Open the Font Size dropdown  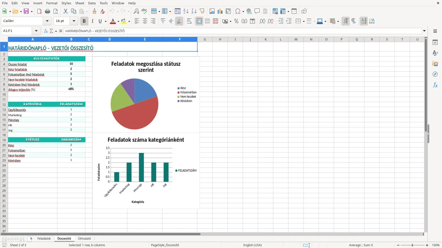74,21
